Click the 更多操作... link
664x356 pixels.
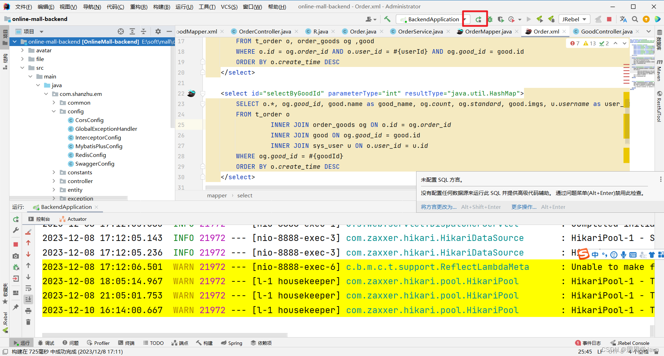524,207
